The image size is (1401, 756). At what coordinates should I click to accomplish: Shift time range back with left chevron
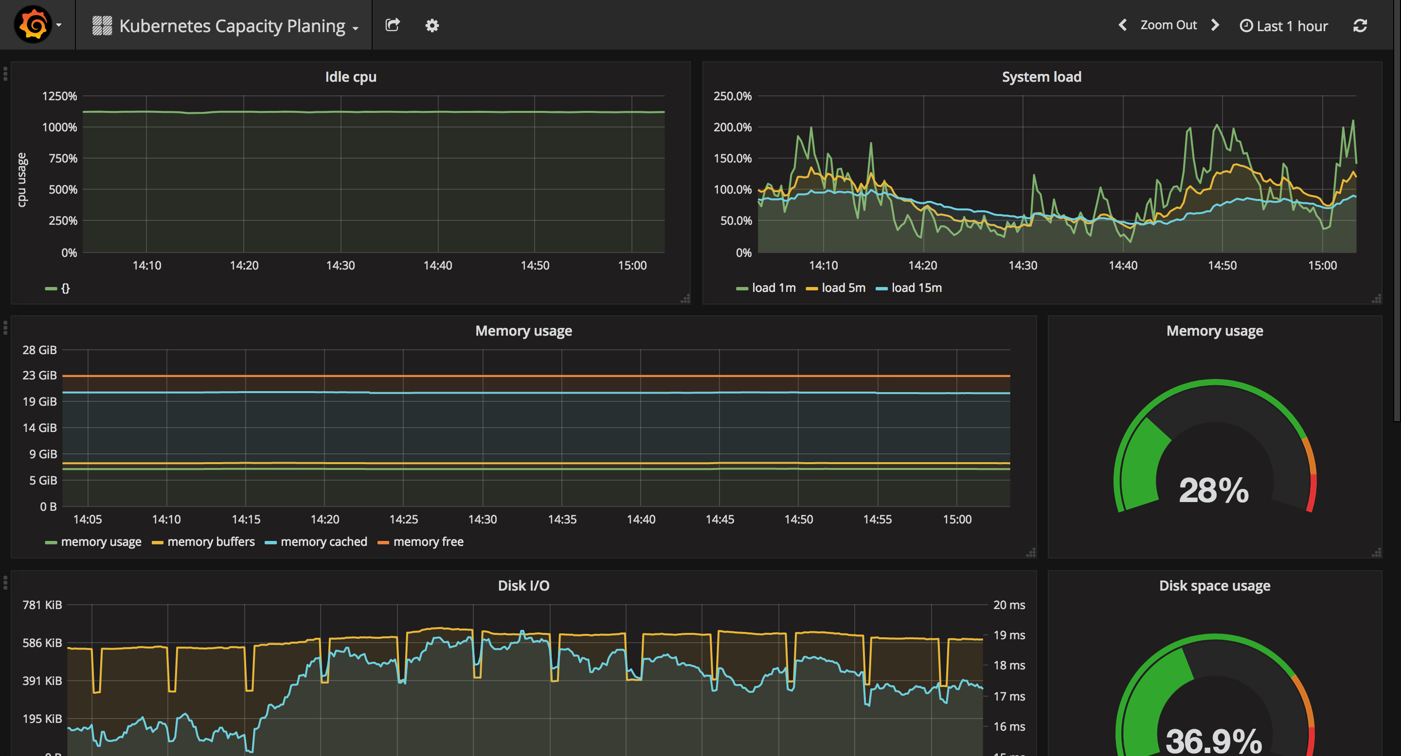coord(1122,25)
